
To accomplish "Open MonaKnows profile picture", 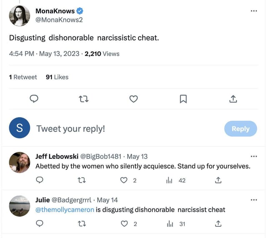I will point(20,16).
